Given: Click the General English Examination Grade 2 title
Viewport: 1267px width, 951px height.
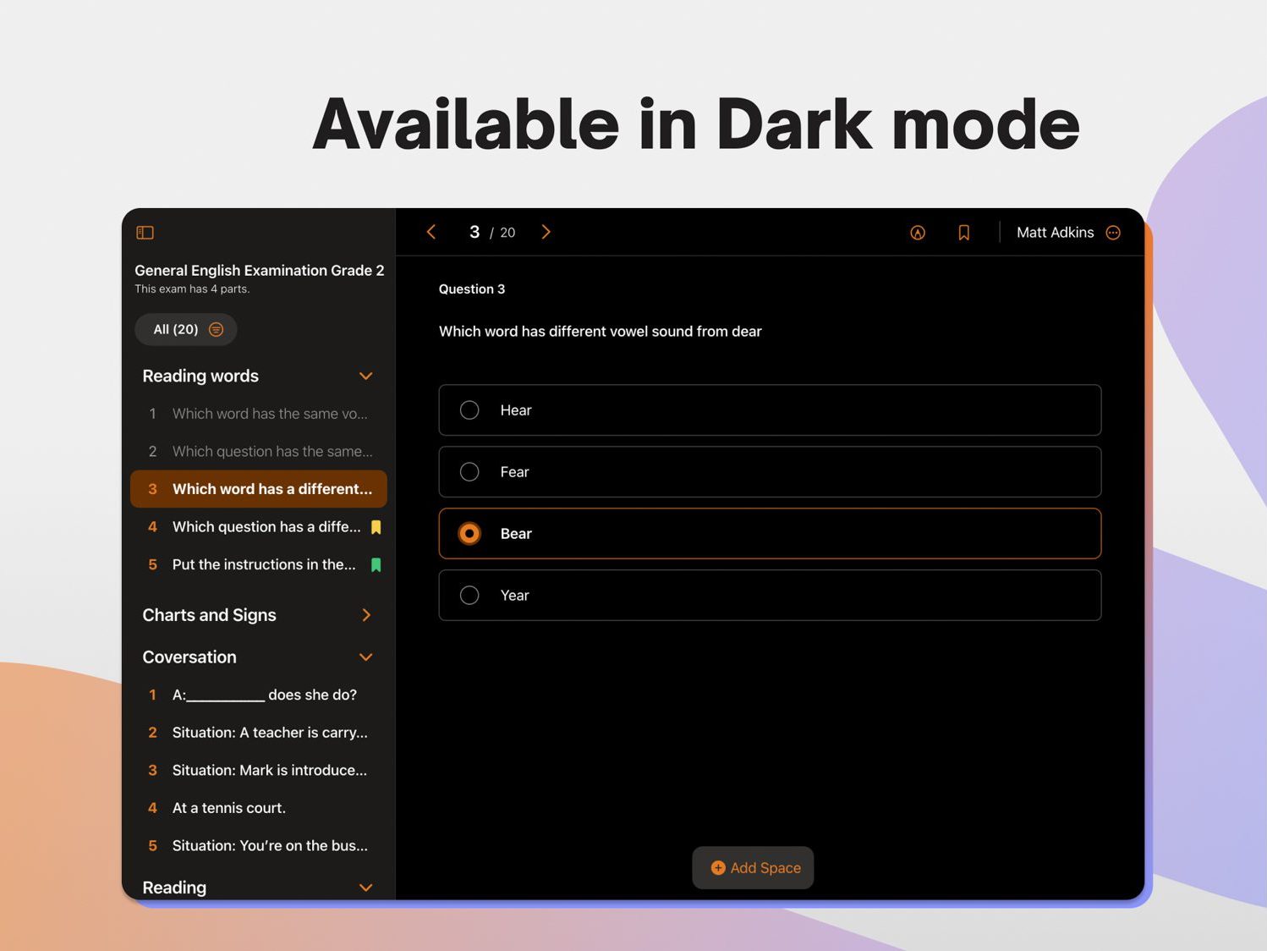Looking at the screenshot, I should (x=260, y=271).
